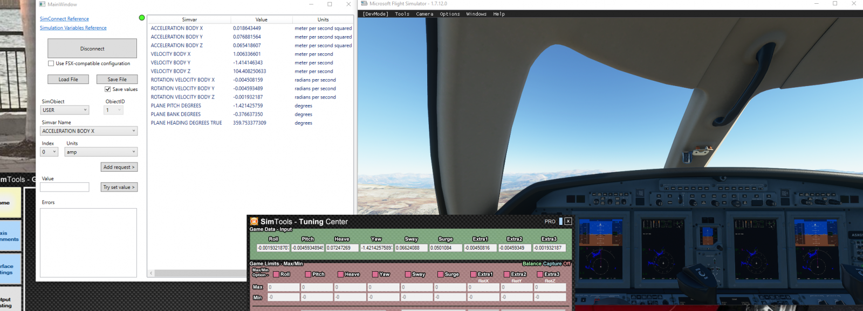
Task: Click the Value column header
Action: [x=261, y=19]
